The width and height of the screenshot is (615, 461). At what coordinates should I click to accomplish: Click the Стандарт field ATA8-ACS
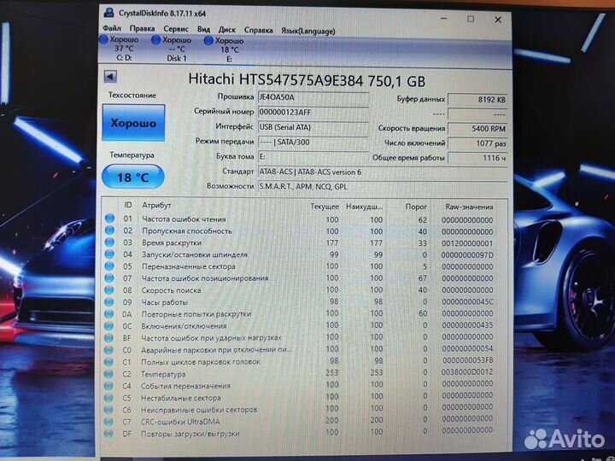pos(383,172)
